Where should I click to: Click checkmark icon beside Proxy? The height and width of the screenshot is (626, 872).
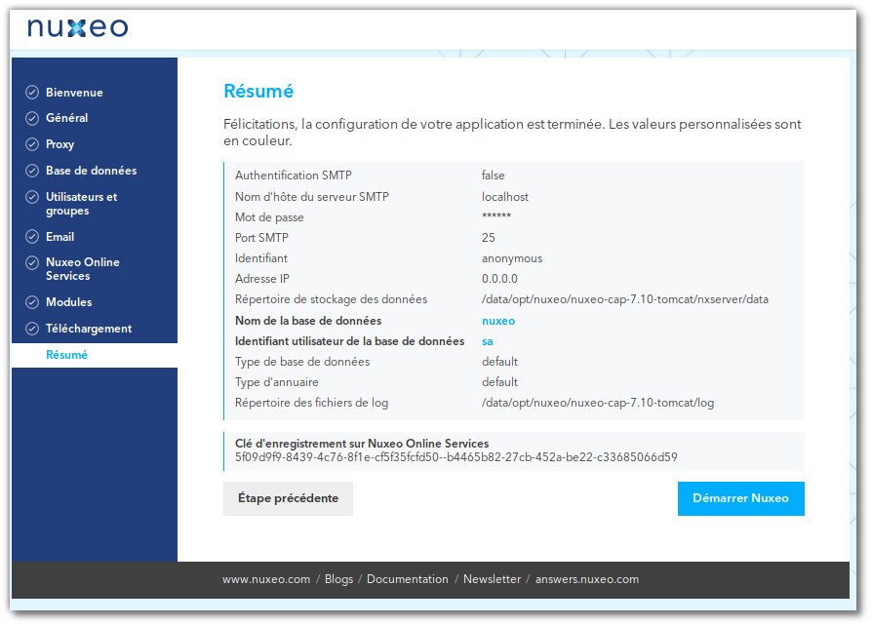tap(32, 144)
